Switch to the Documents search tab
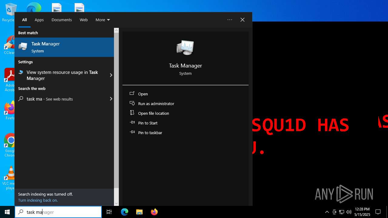388x218 pixels. click(x=62, y=20)
